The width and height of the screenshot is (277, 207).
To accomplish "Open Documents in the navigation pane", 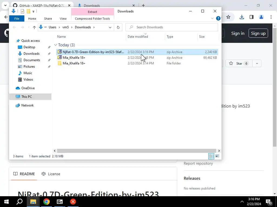I will click(x=32, y=60).
